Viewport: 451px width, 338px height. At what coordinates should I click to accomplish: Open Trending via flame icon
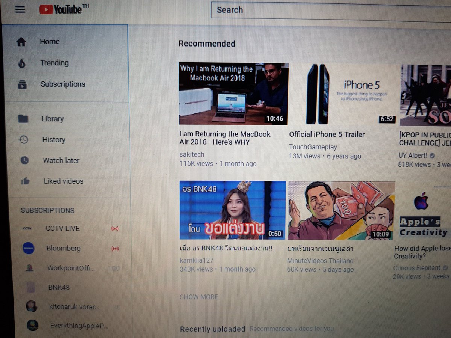(x=22, y=63)
